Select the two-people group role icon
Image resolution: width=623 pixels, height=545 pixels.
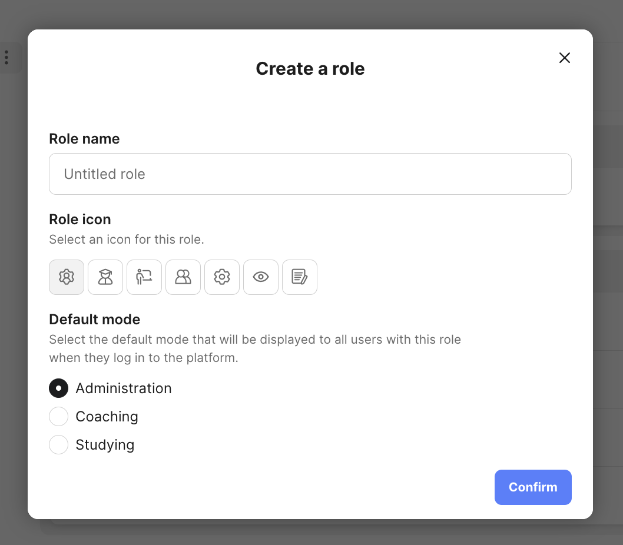(183, 277)
